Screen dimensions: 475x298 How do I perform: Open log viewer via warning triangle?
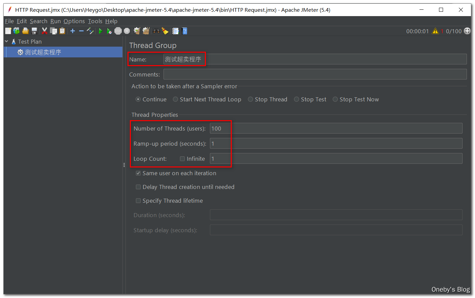(435, 31)
